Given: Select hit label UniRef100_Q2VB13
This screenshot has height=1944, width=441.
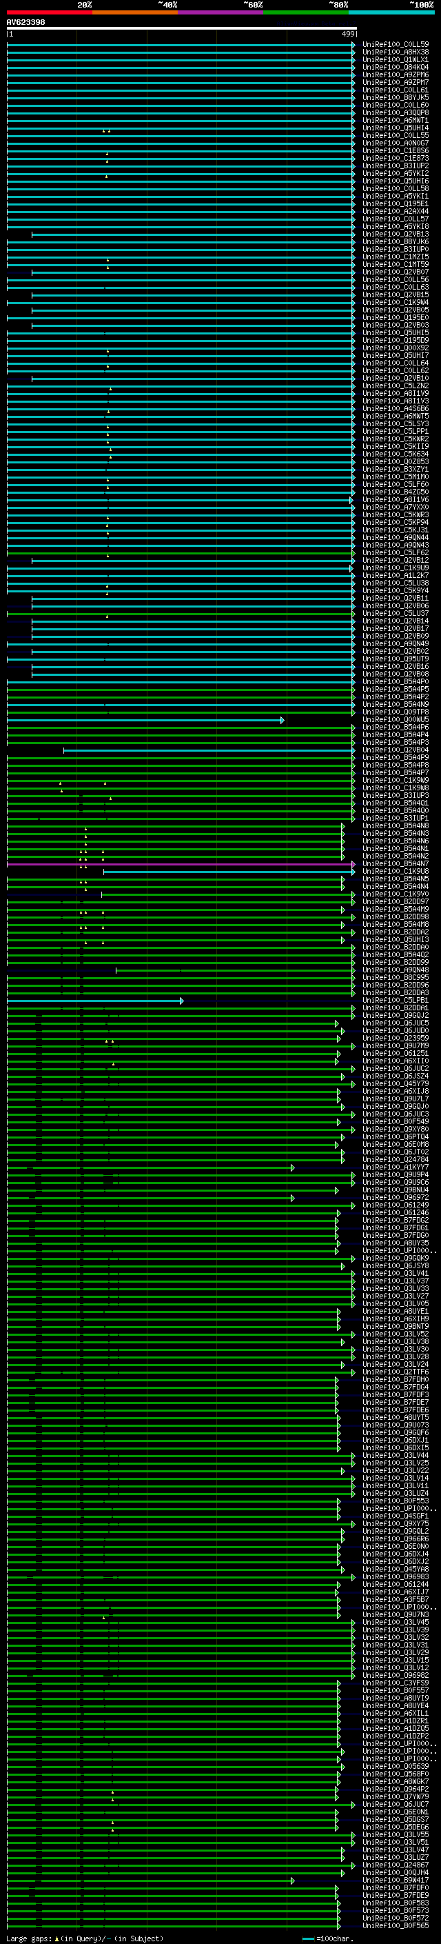Looking at the screenshot, I should [x=396, y=234].
